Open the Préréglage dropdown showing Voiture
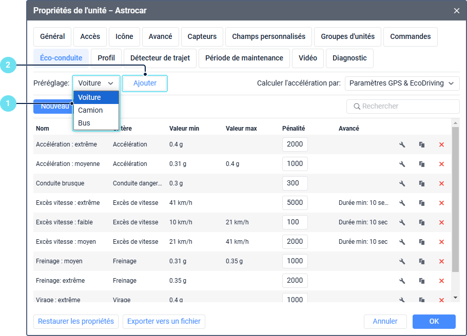The image size is (467, 336). click(96, 83)
